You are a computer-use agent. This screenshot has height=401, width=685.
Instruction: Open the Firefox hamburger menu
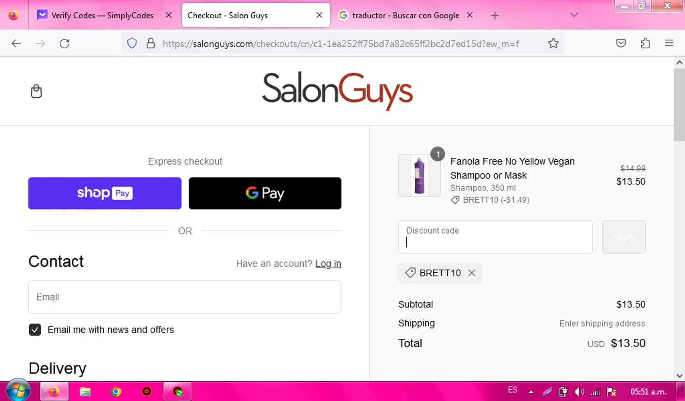pos(669,43)
